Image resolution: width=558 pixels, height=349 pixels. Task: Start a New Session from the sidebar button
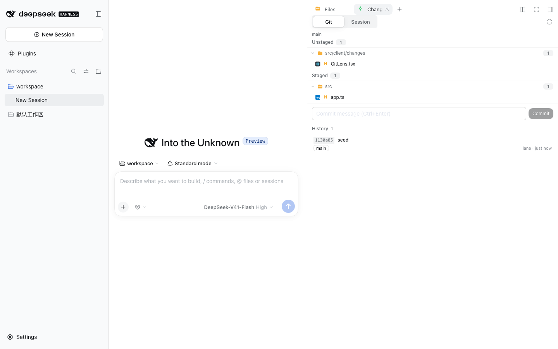point(54,35)
